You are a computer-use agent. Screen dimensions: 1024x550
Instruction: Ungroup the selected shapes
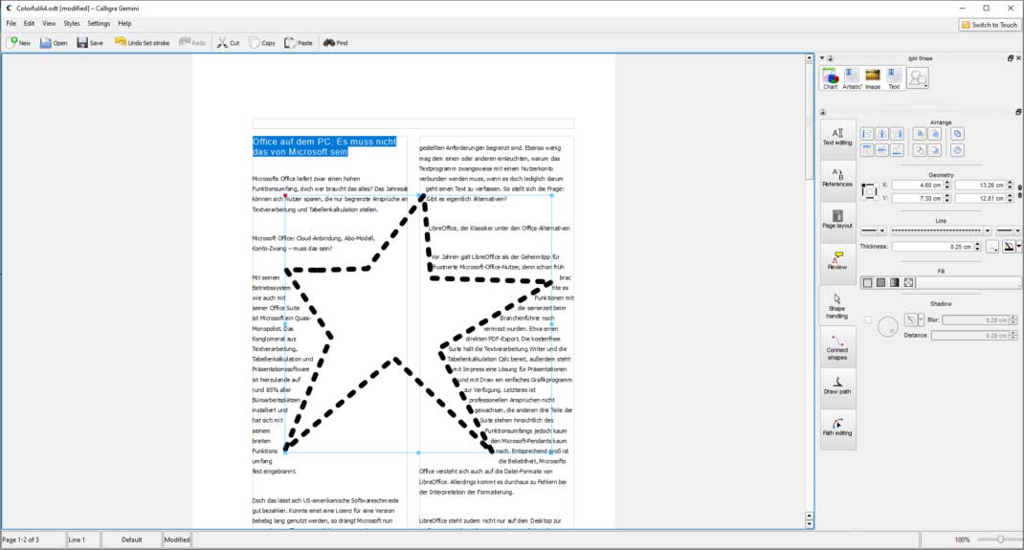click(957, 150)
